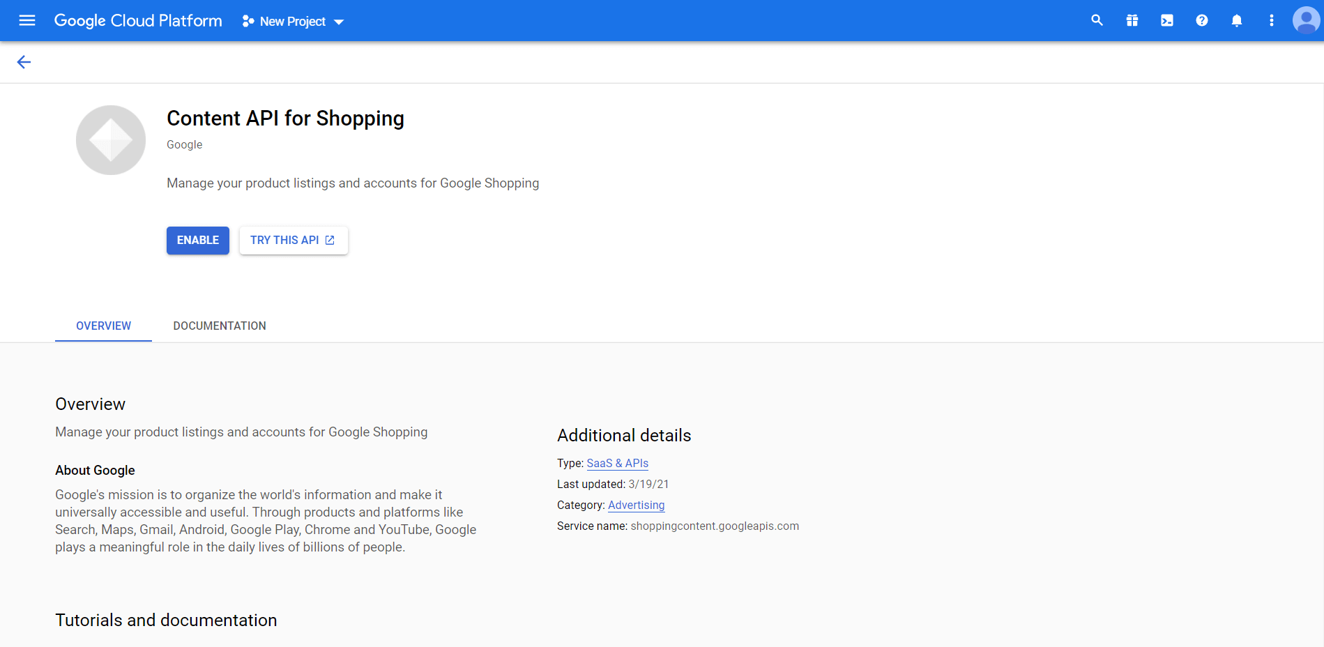Image resolution: width=1324 pixels, height=647 pixels.
Task: Go back using the arrow icon
Action: (x=24, y=62)
